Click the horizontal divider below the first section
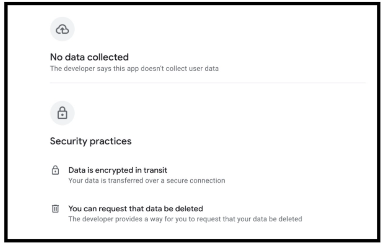The height and width of the screenshot is (244, 381). click(x=207, y=83)
